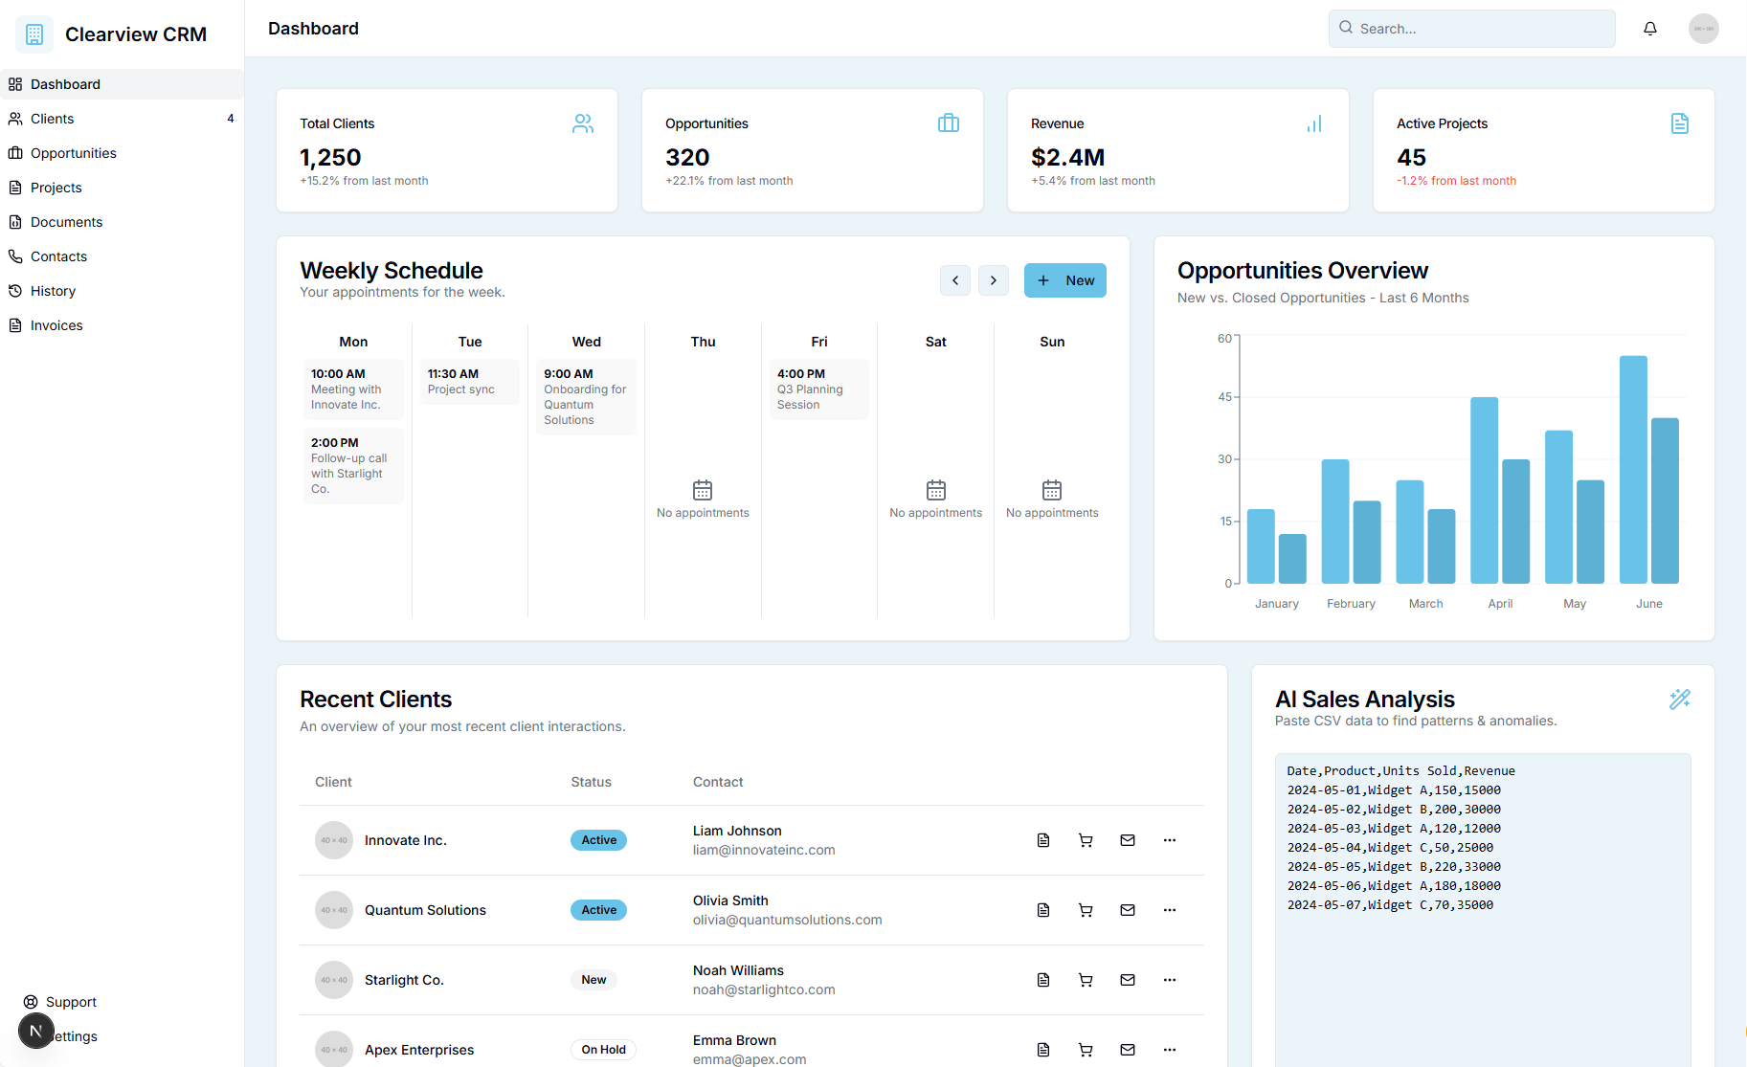Click the New status badge for Starlight Co.
Screen dimensions: 1747x1067
[x=594, y=979]
